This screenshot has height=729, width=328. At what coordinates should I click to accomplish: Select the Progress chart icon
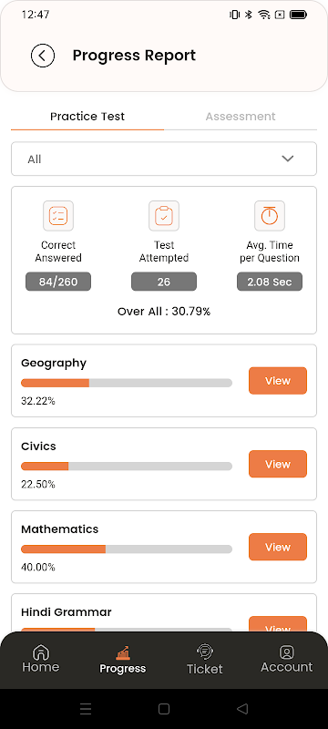123,652
